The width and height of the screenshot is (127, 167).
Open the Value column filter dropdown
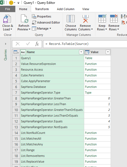[108, 52]
